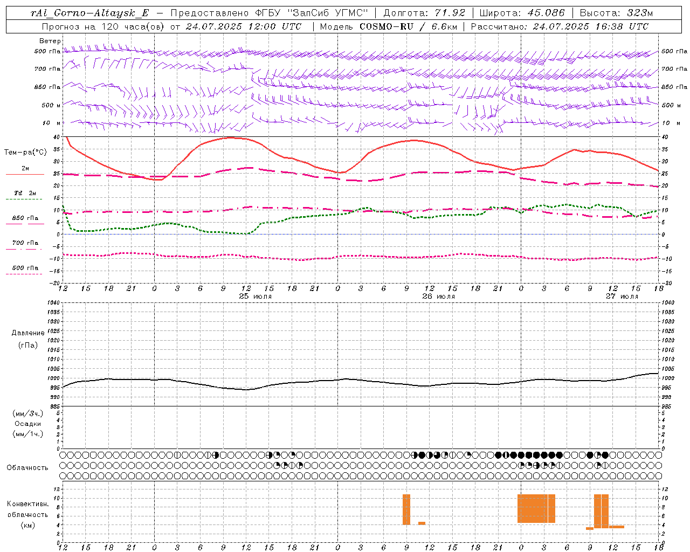
Task: Click the model label COSMO-RU / 6.6км
Action: click(x=408, y=26)
